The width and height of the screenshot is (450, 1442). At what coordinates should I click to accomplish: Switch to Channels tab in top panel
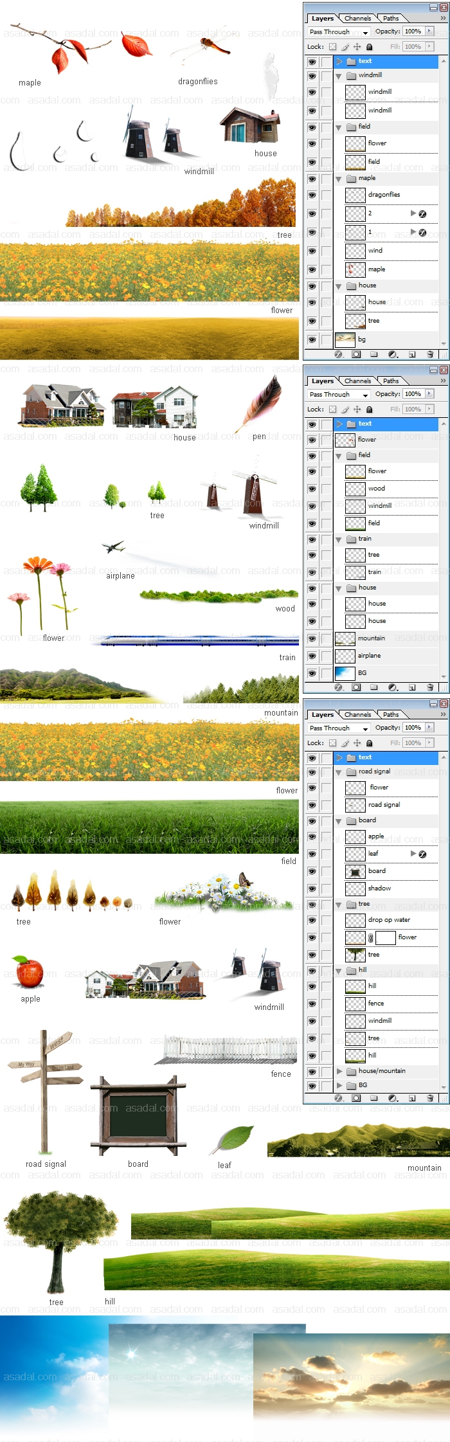pos(357,19)
